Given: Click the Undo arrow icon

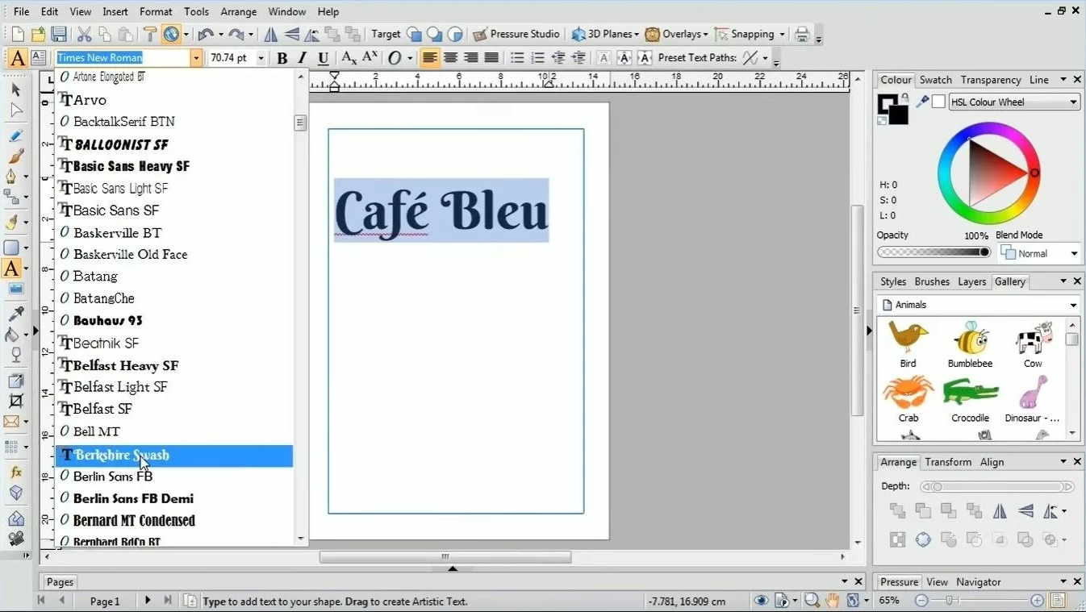Looking at the screenshot, I should (206, 34).
